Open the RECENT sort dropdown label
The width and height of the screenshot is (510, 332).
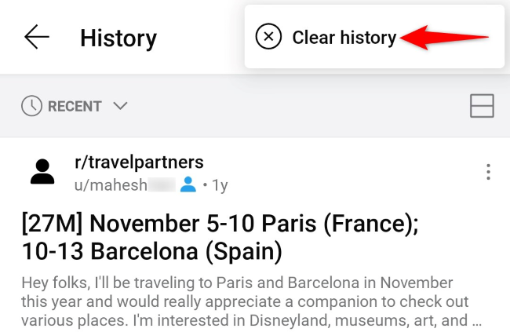pos(75,106)
